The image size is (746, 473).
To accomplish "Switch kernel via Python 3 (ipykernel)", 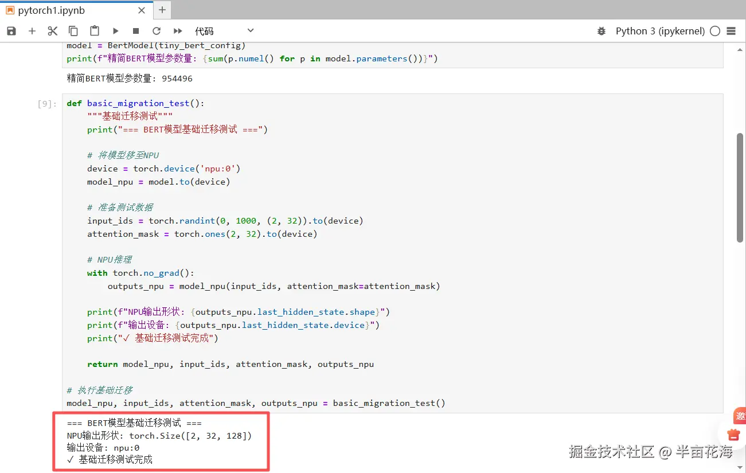I will pos(660,31).
